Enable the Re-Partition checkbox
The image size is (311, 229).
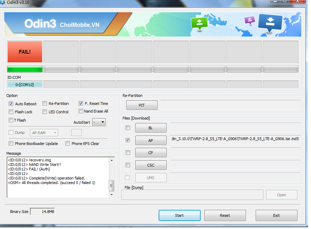45,104
